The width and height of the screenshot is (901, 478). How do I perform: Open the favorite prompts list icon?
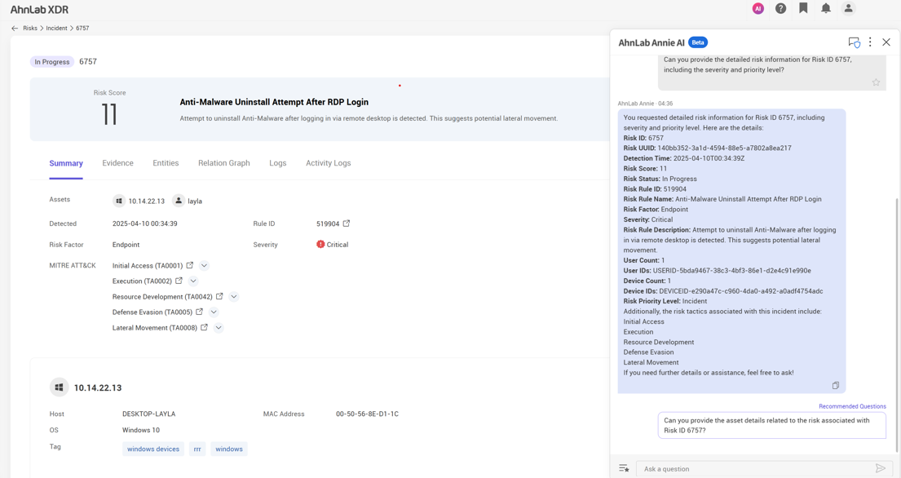[x=624, y=468]
